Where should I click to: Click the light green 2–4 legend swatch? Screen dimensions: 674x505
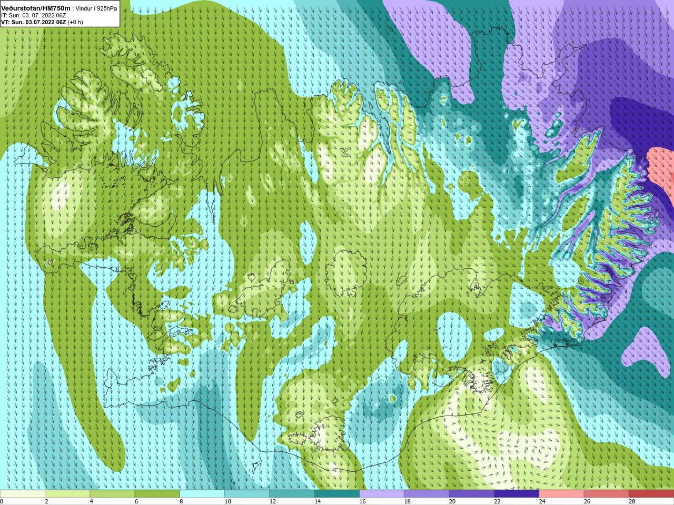(x=67, y=494)
